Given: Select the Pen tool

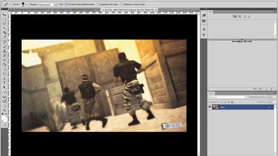Looking at the screenshot, I should tap(4, 78).
